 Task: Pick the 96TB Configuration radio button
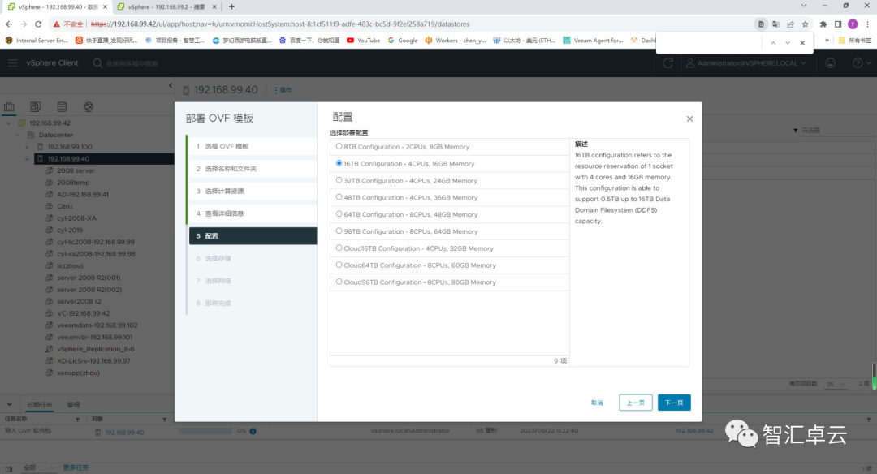(x=339, y=231)
